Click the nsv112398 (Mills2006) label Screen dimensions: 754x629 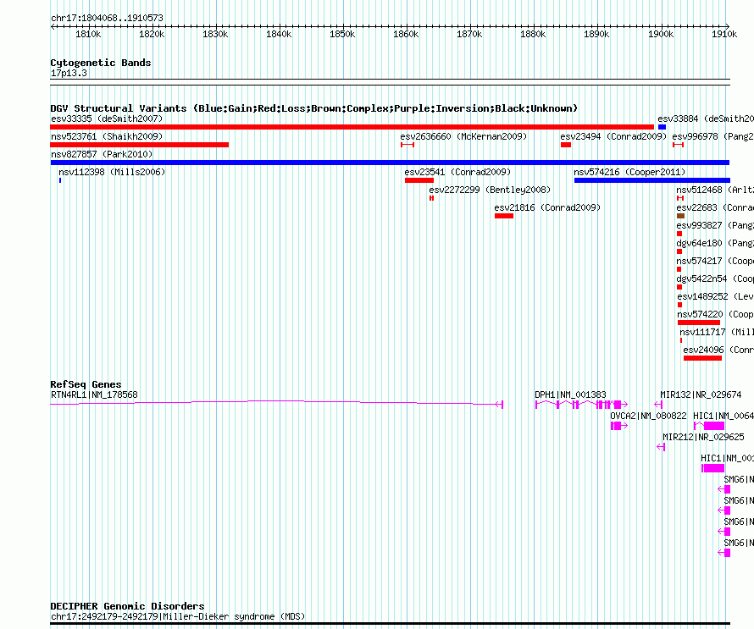(112, 172)
